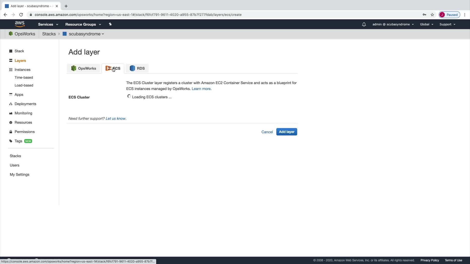This screenshot has height=264, width=470.
Task: Click the Deployments sidebar icon
Action: [11, 104]
